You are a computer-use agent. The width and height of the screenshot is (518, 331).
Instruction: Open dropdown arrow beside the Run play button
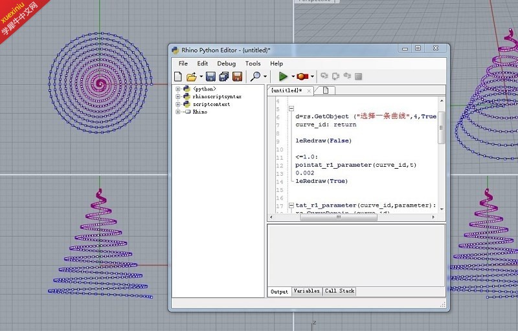coord(293,76)
